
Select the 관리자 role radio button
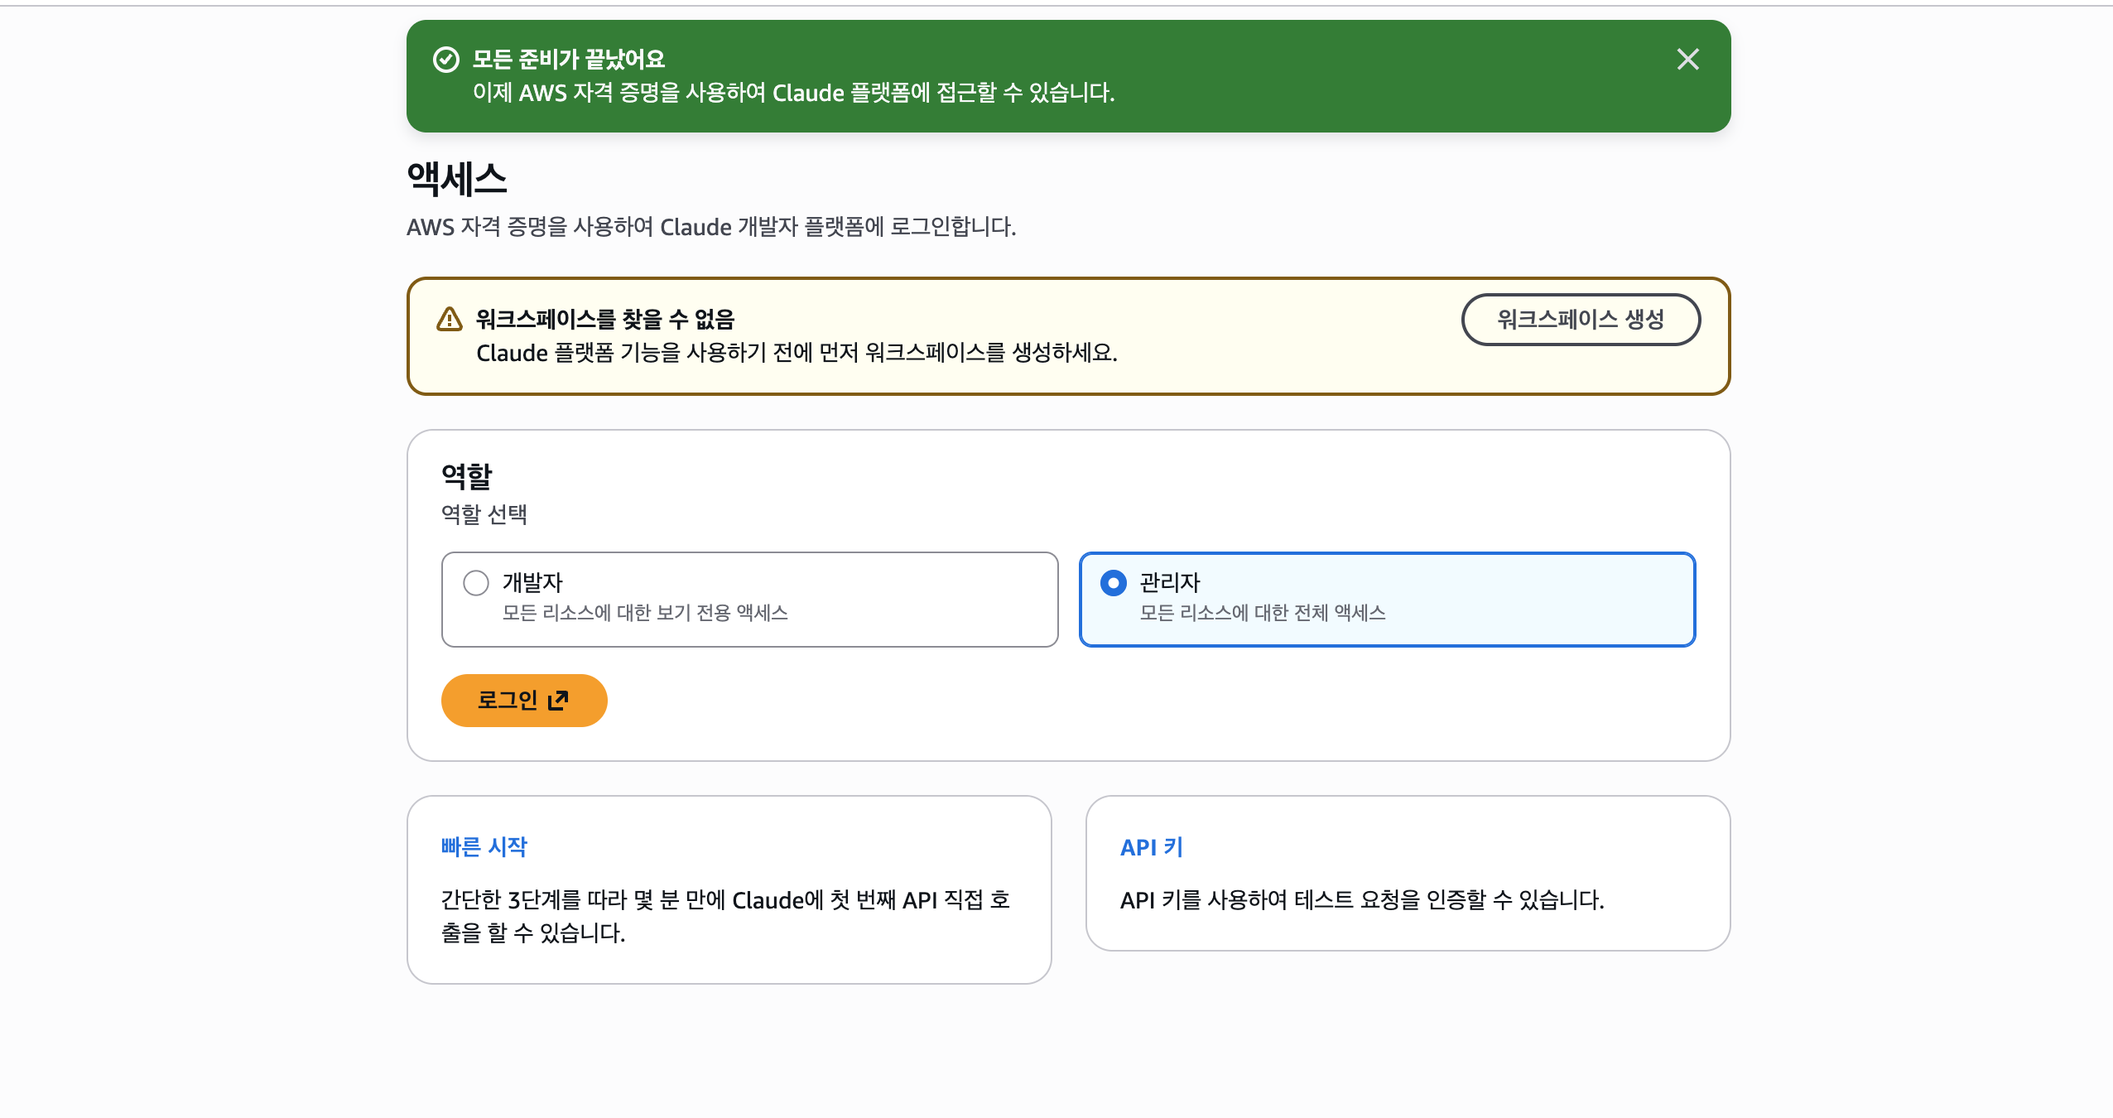tap(1114, 583)
